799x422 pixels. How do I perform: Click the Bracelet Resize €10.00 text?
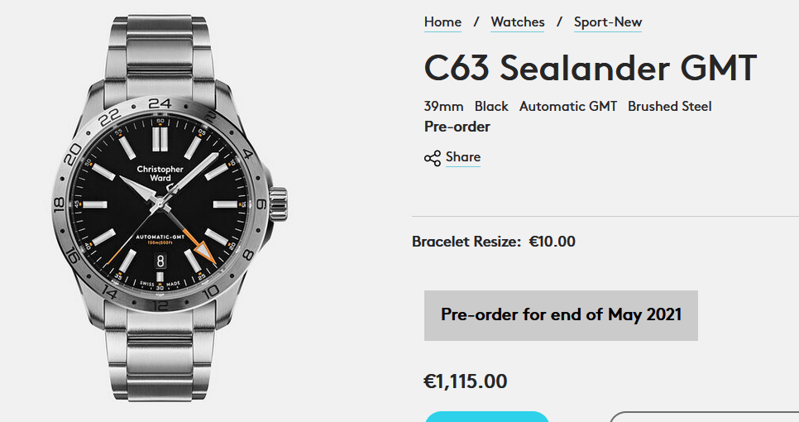494,242
